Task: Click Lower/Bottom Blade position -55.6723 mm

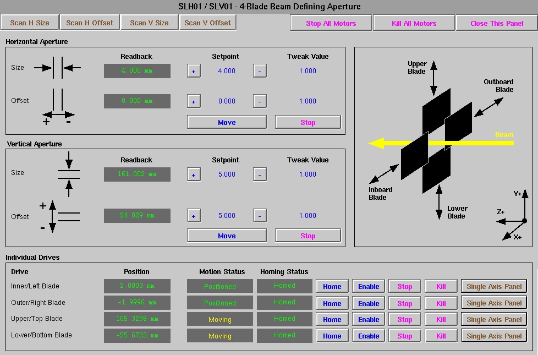Action: 137,335
